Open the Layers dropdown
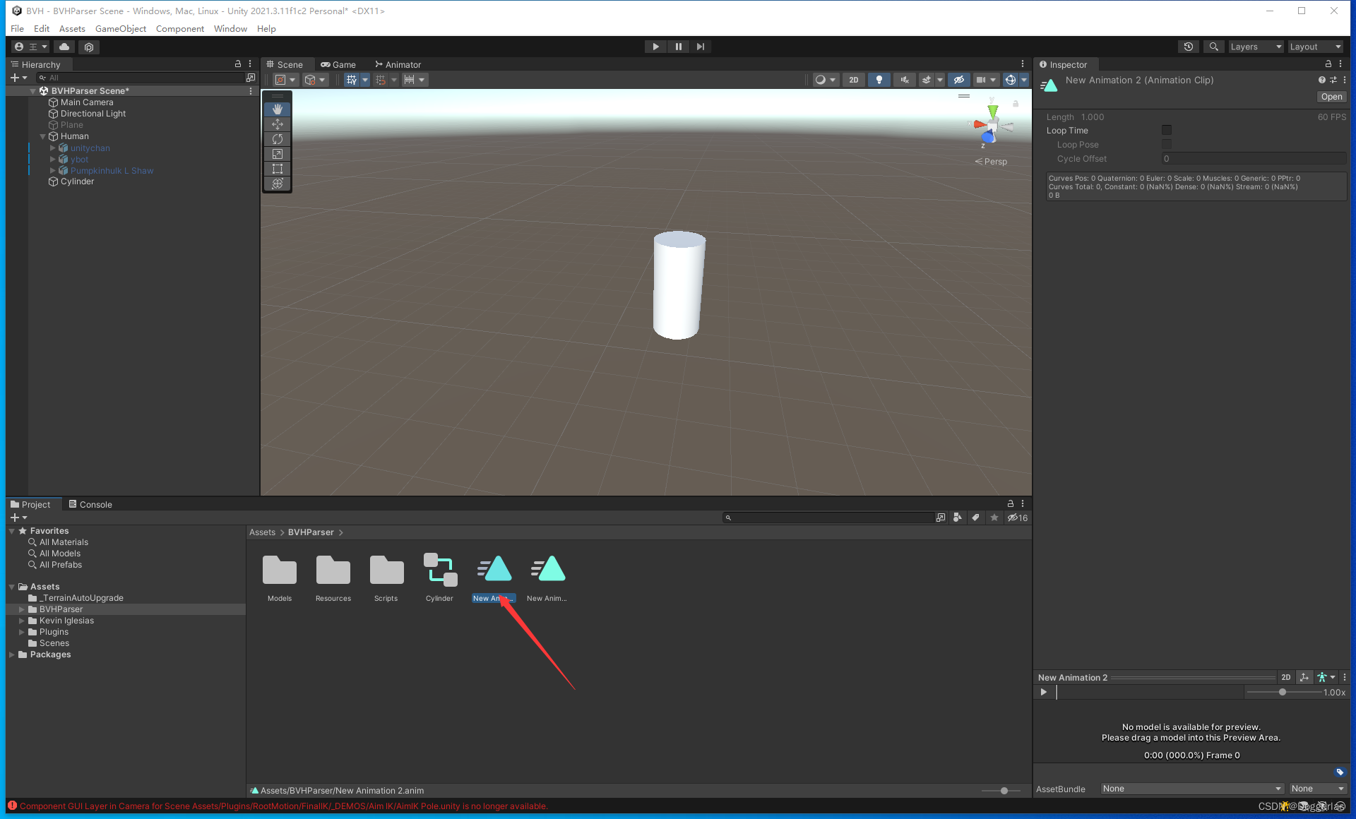 tap(1255, 47)
